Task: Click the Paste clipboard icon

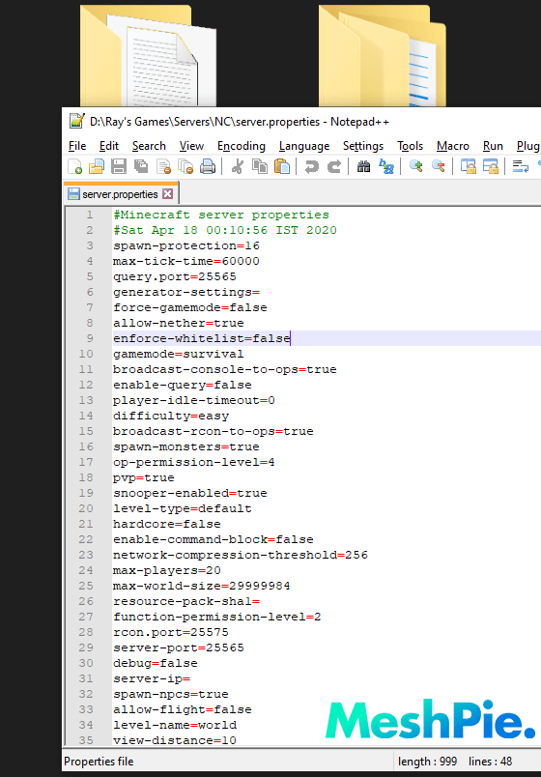Action: point(282,166)
